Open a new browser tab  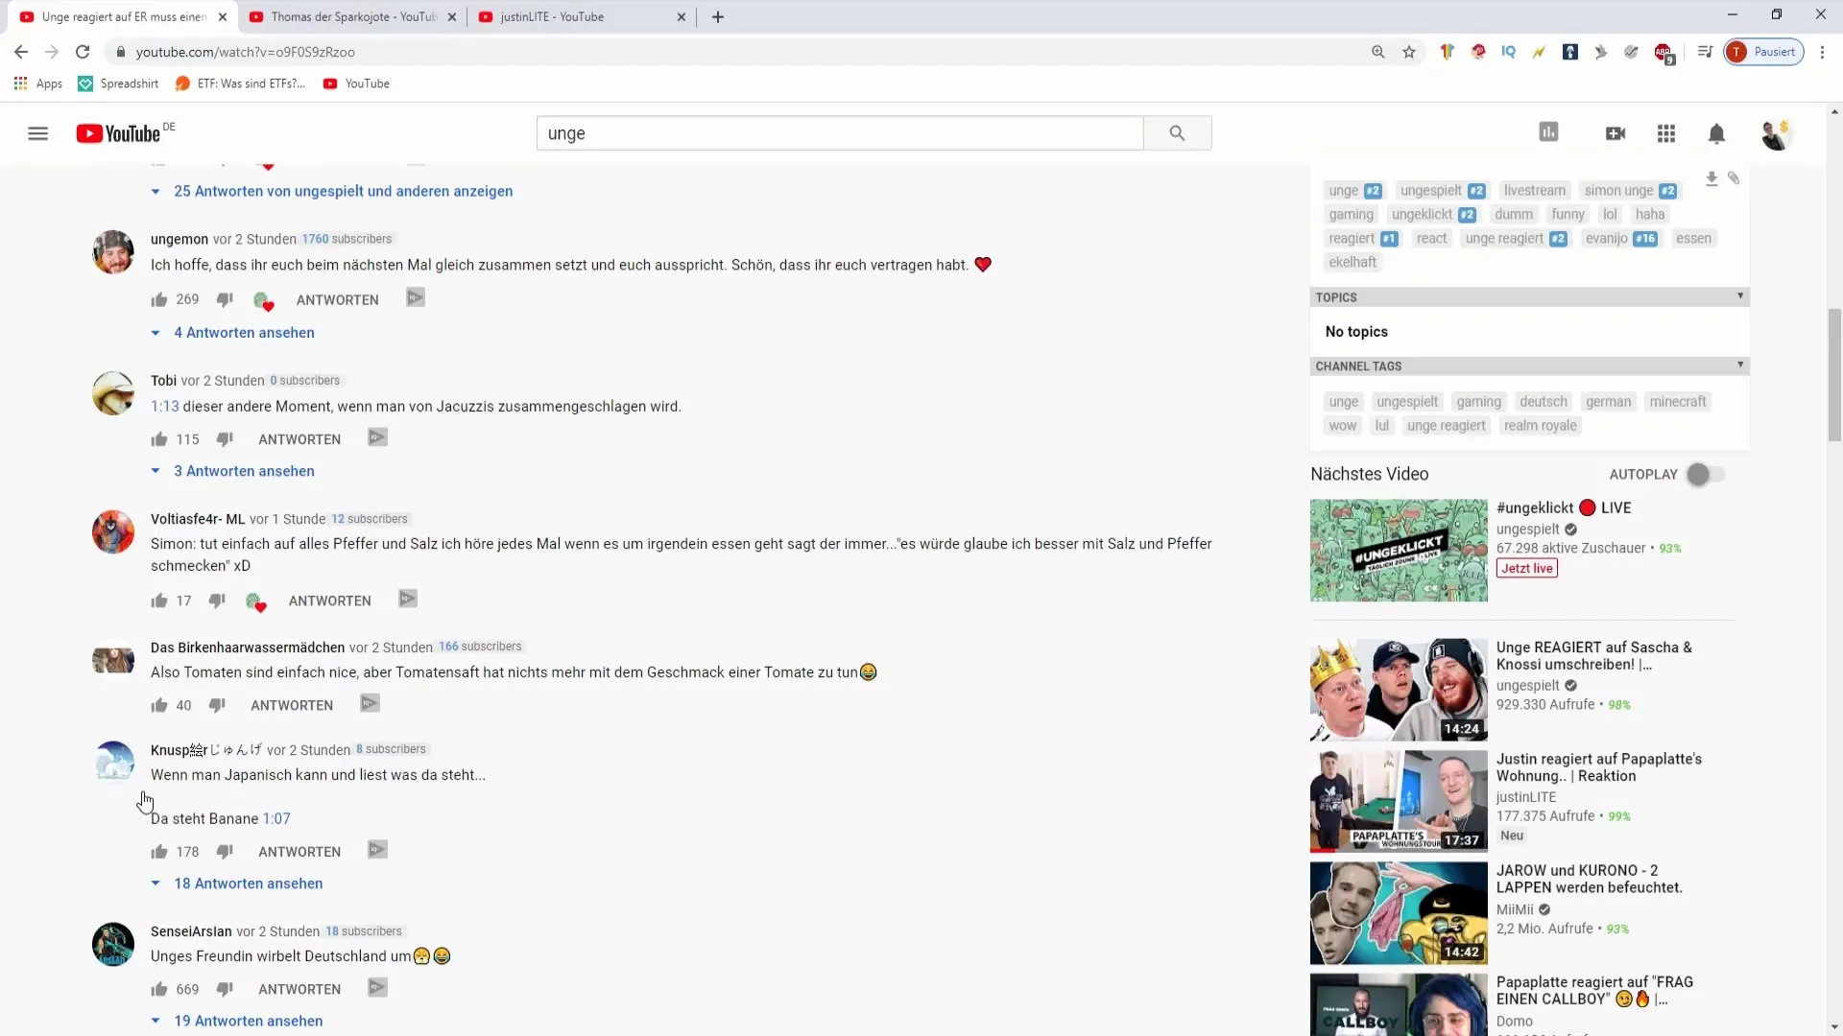coord(718,16)
